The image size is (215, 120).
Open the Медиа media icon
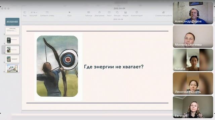pos(125,12)
